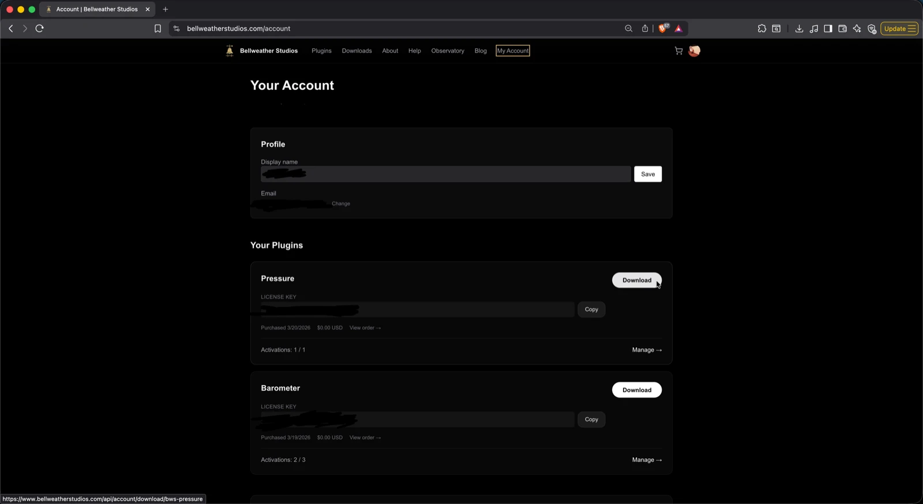
Task: Go to the About page
Action: click(390, 51)
